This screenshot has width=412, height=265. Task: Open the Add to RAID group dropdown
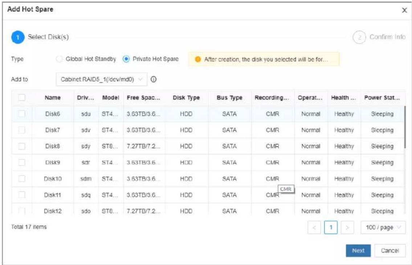tap(101, 79)
